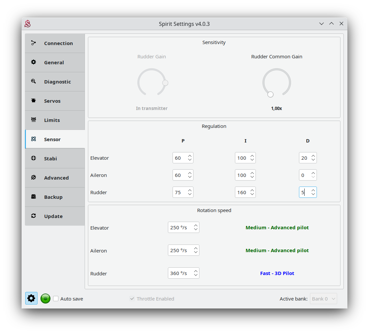Click the Rudder Common Gain dial handle
This screenshot has width=369, height=334.
[x=270, y=94]
